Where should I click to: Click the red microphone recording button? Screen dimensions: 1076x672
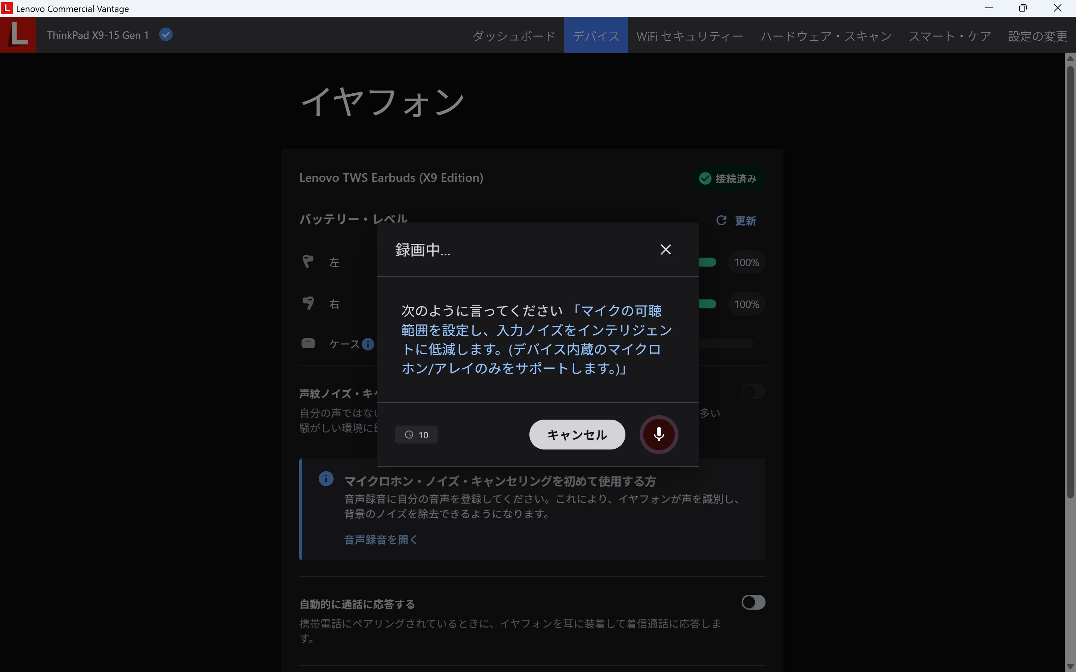(659, 434)
